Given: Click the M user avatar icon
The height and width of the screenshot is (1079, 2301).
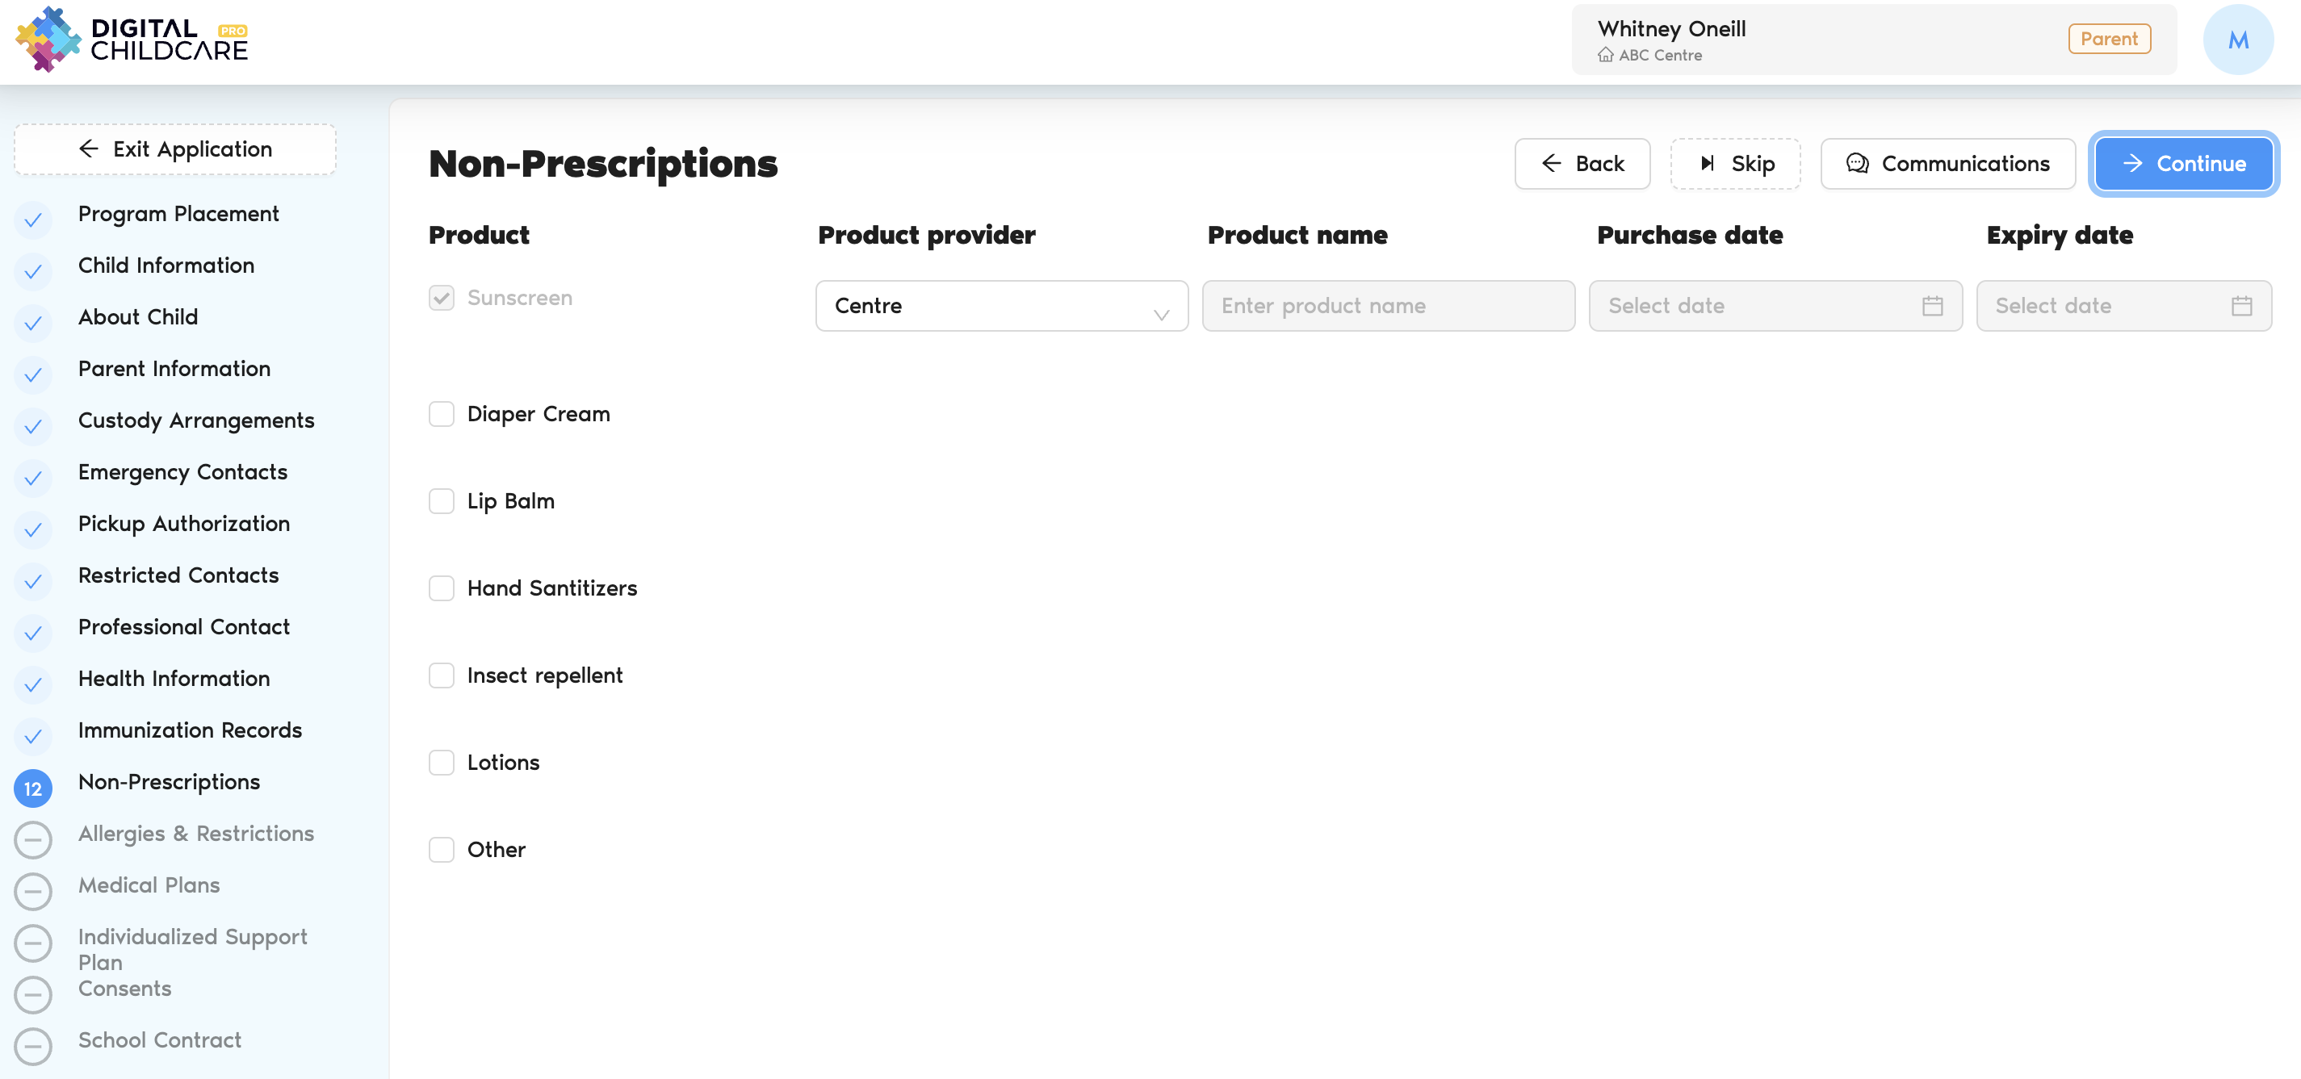Looking at the screenshot, I should click(2237, 40).
